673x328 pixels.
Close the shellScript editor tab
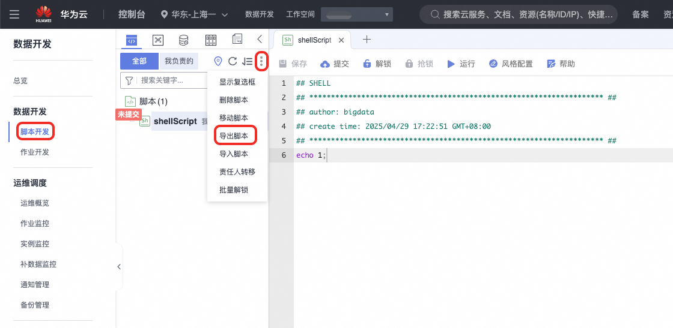[x=341, y=40]
